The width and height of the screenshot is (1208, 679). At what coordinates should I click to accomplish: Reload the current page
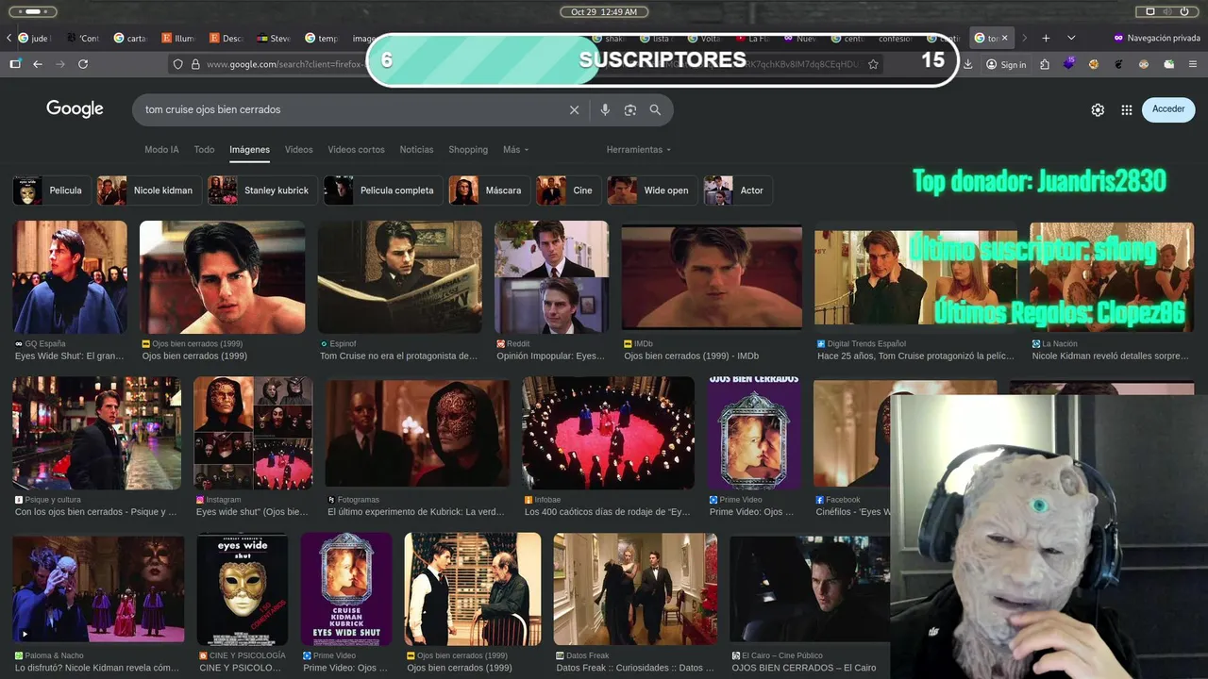tap(83, 64)
